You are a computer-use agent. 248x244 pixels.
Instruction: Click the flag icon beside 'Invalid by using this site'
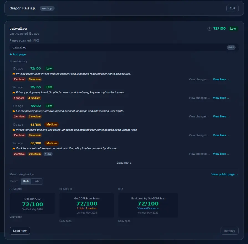point(14,130)
